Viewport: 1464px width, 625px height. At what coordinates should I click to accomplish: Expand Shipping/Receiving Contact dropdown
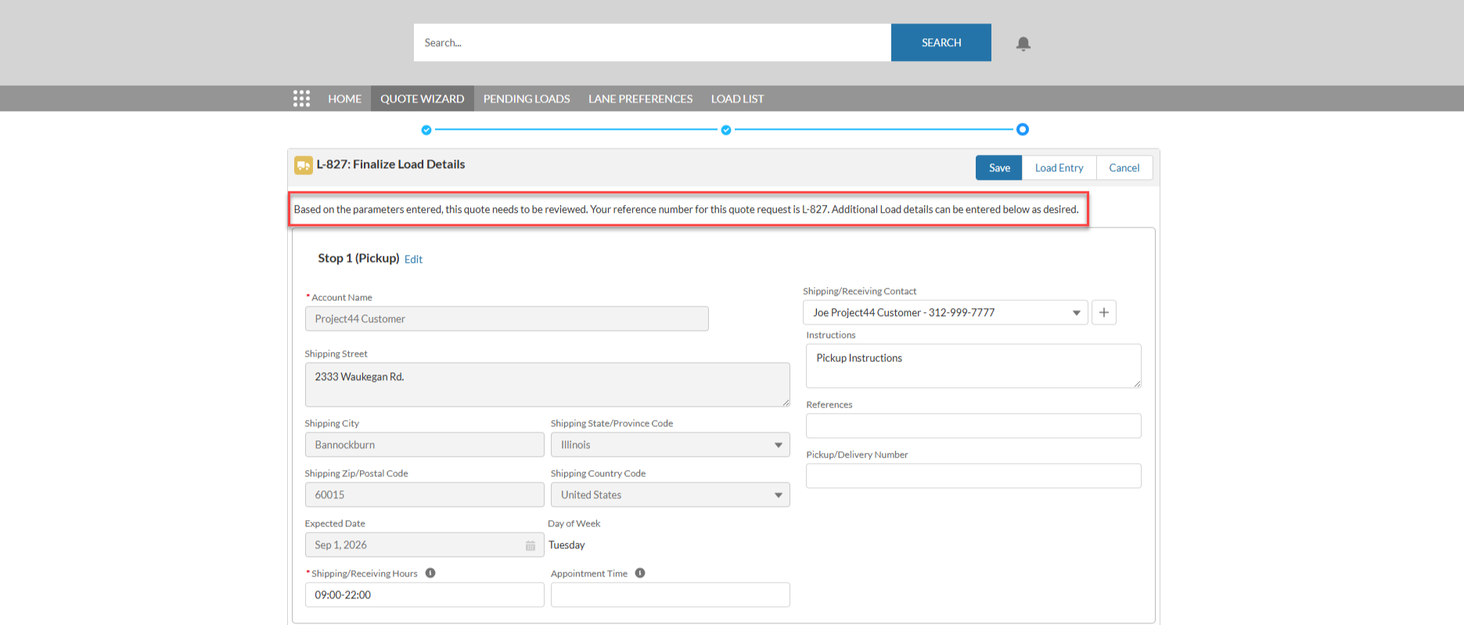[945, 312]
